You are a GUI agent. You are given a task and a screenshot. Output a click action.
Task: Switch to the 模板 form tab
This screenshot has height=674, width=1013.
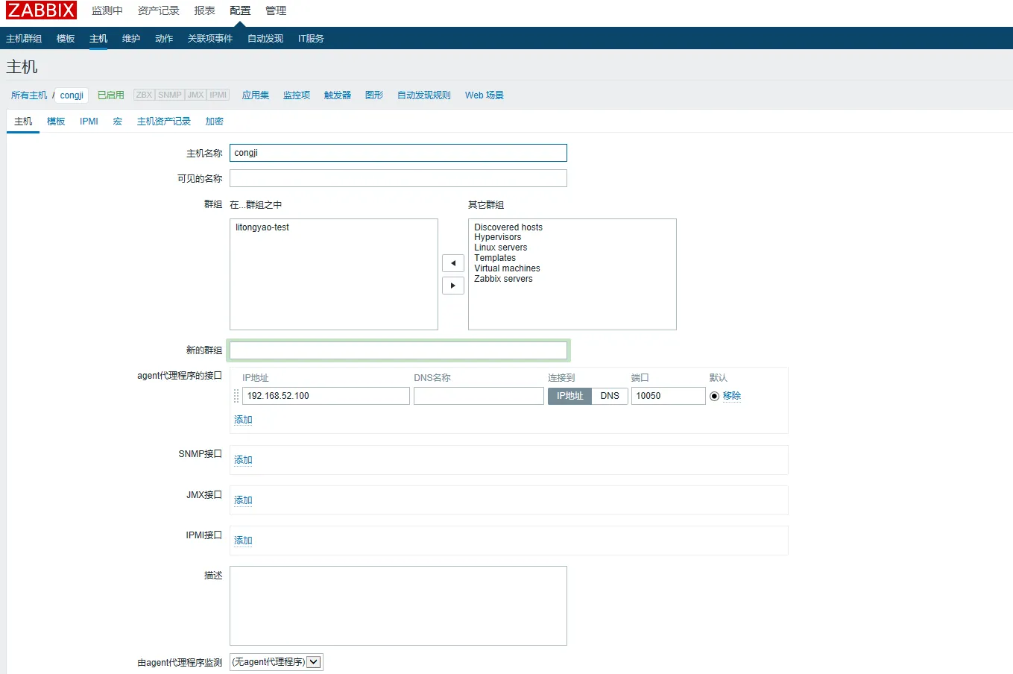[x=56, y=122]
